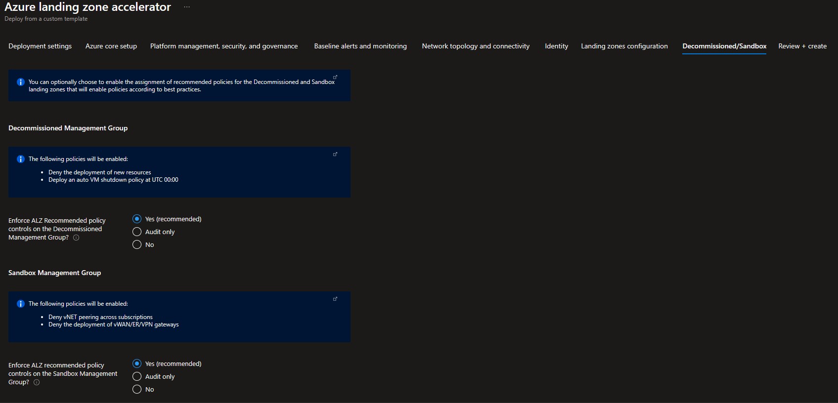The width and height of the screenshot is (838, 403).
Task: Show tooltip for Sandbox Management Group question
Action: (x=37, y=382)
